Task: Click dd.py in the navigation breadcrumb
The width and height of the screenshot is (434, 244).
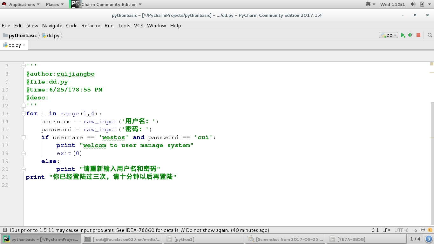Action: [x=51, y=36]
